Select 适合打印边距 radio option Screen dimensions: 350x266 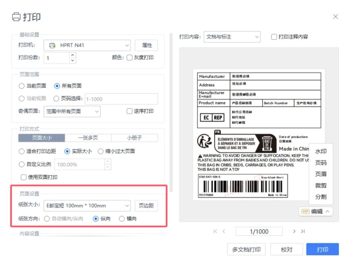coord(21,151)
